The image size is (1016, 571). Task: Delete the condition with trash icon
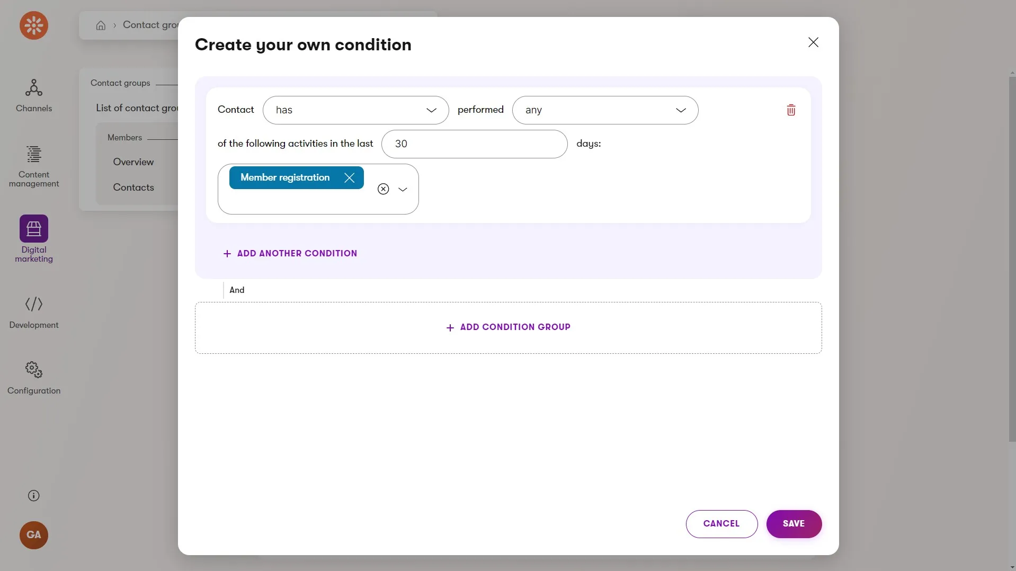pos(791,110)
